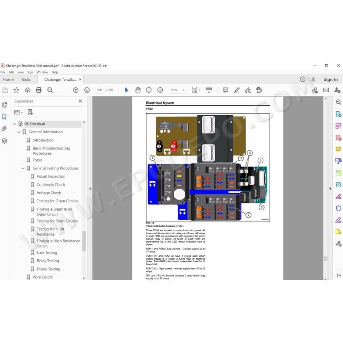
Task: Switch to Home tab
Action: (x=8, y=79)
